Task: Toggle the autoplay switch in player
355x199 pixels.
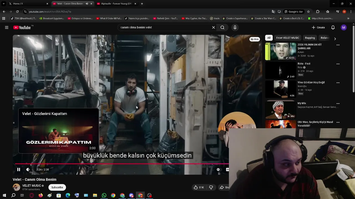Action: 218,169
